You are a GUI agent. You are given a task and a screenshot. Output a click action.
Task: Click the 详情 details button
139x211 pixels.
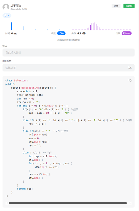[x=116, y=6]
